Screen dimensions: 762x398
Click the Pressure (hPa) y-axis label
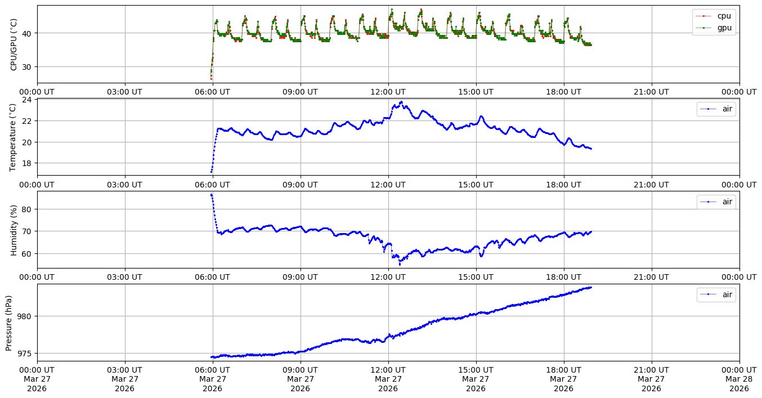pos(9,323)
